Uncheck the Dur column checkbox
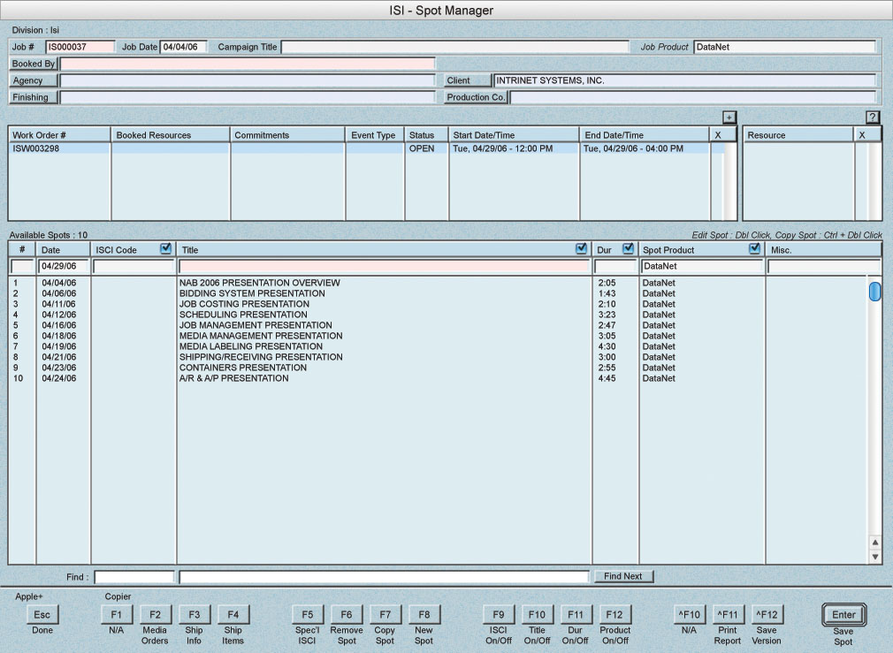The width and height of the screenshot is (893, 653). click(628, 249)
